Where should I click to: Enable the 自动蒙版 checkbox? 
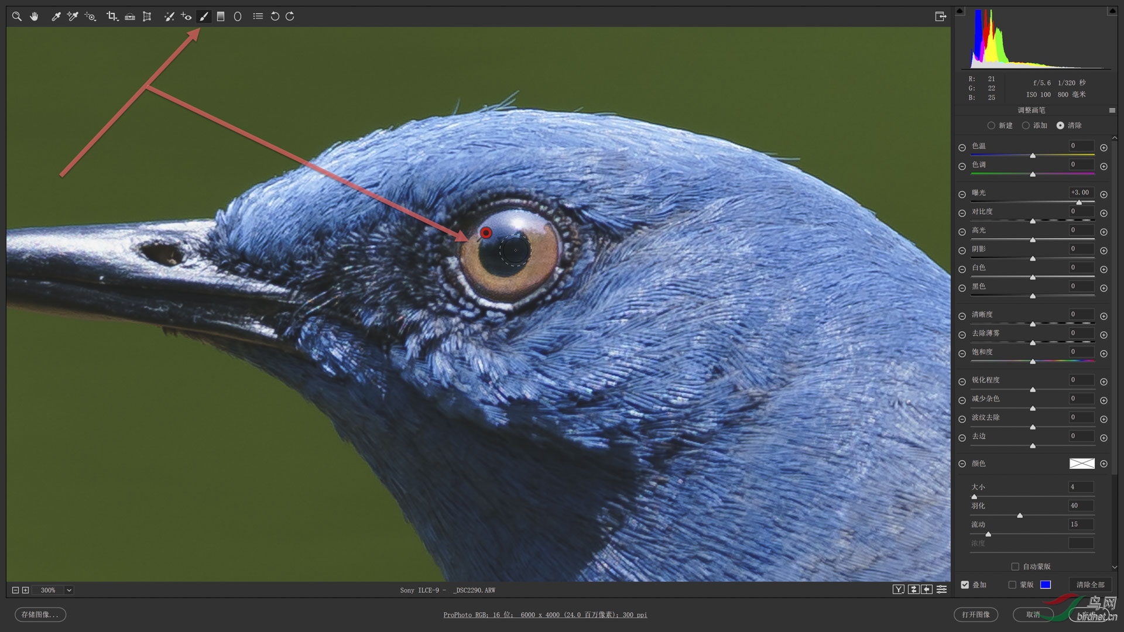[x=1015, y=566]
